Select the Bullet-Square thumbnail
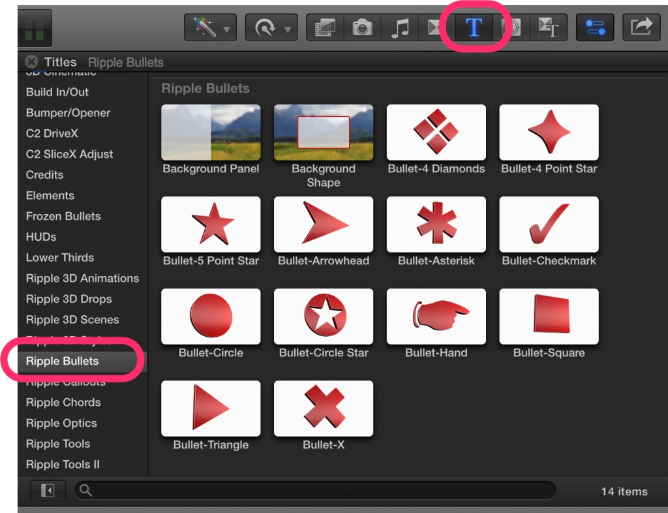This screenshot has width=668, height=513. pyautogui.click(x=549, y=317)
